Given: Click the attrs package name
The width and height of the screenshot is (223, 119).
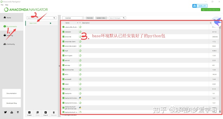Looking at the screenshot, I should pyautogui.click(x=66, y=74).
